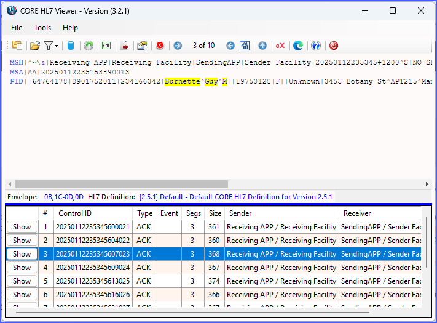Click the document export red arrow icon
The image size is (437, 323).
coord(124,46)
